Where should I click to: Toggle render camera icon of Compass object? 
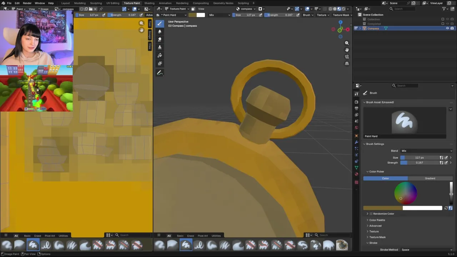tap(452, 28)
